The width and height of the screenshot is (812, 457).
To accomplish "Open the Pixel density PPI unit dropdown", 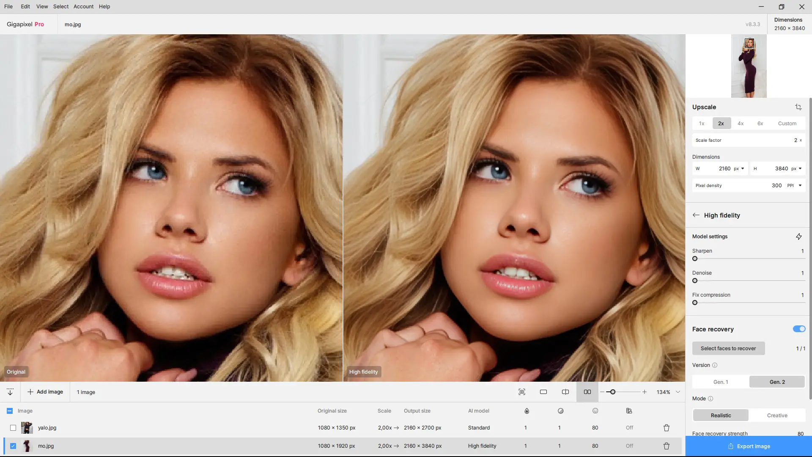I will click(x=800, y=185).
